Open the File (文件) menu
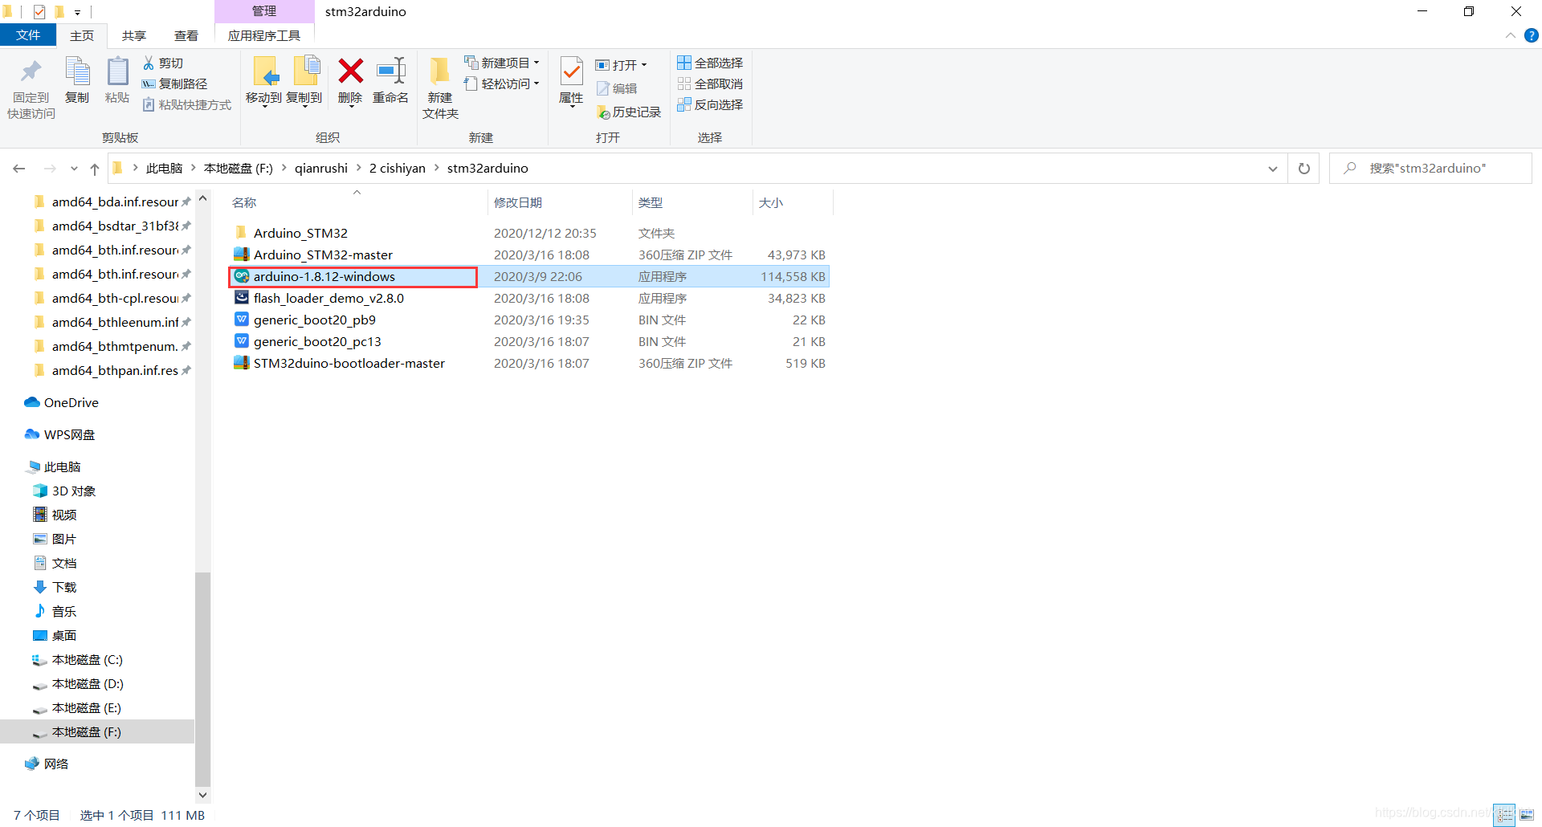The height and width of the screenshot is (827, 1542). point(28,35)
